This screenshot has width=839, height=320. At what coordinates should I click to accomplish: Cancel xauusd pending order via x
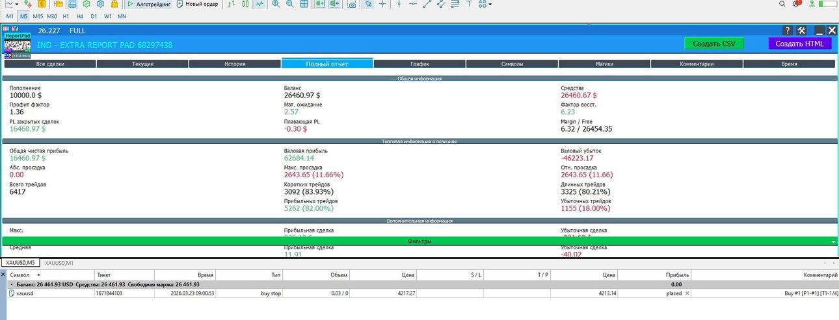coord(687,293)
